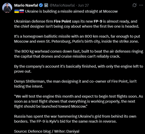Open Mario Nawfal's profile avatar
Screen dimensions: 145x134
pos(7,8)
